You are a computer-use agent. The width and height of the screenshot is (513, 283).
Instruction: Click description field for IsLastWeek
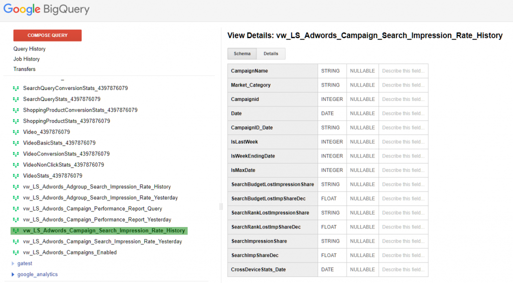pyautogui.click(x=403, y=141)
